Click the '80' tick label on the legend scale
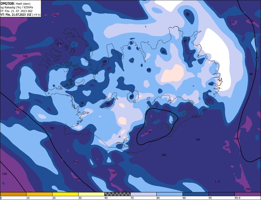 (158, 198)
